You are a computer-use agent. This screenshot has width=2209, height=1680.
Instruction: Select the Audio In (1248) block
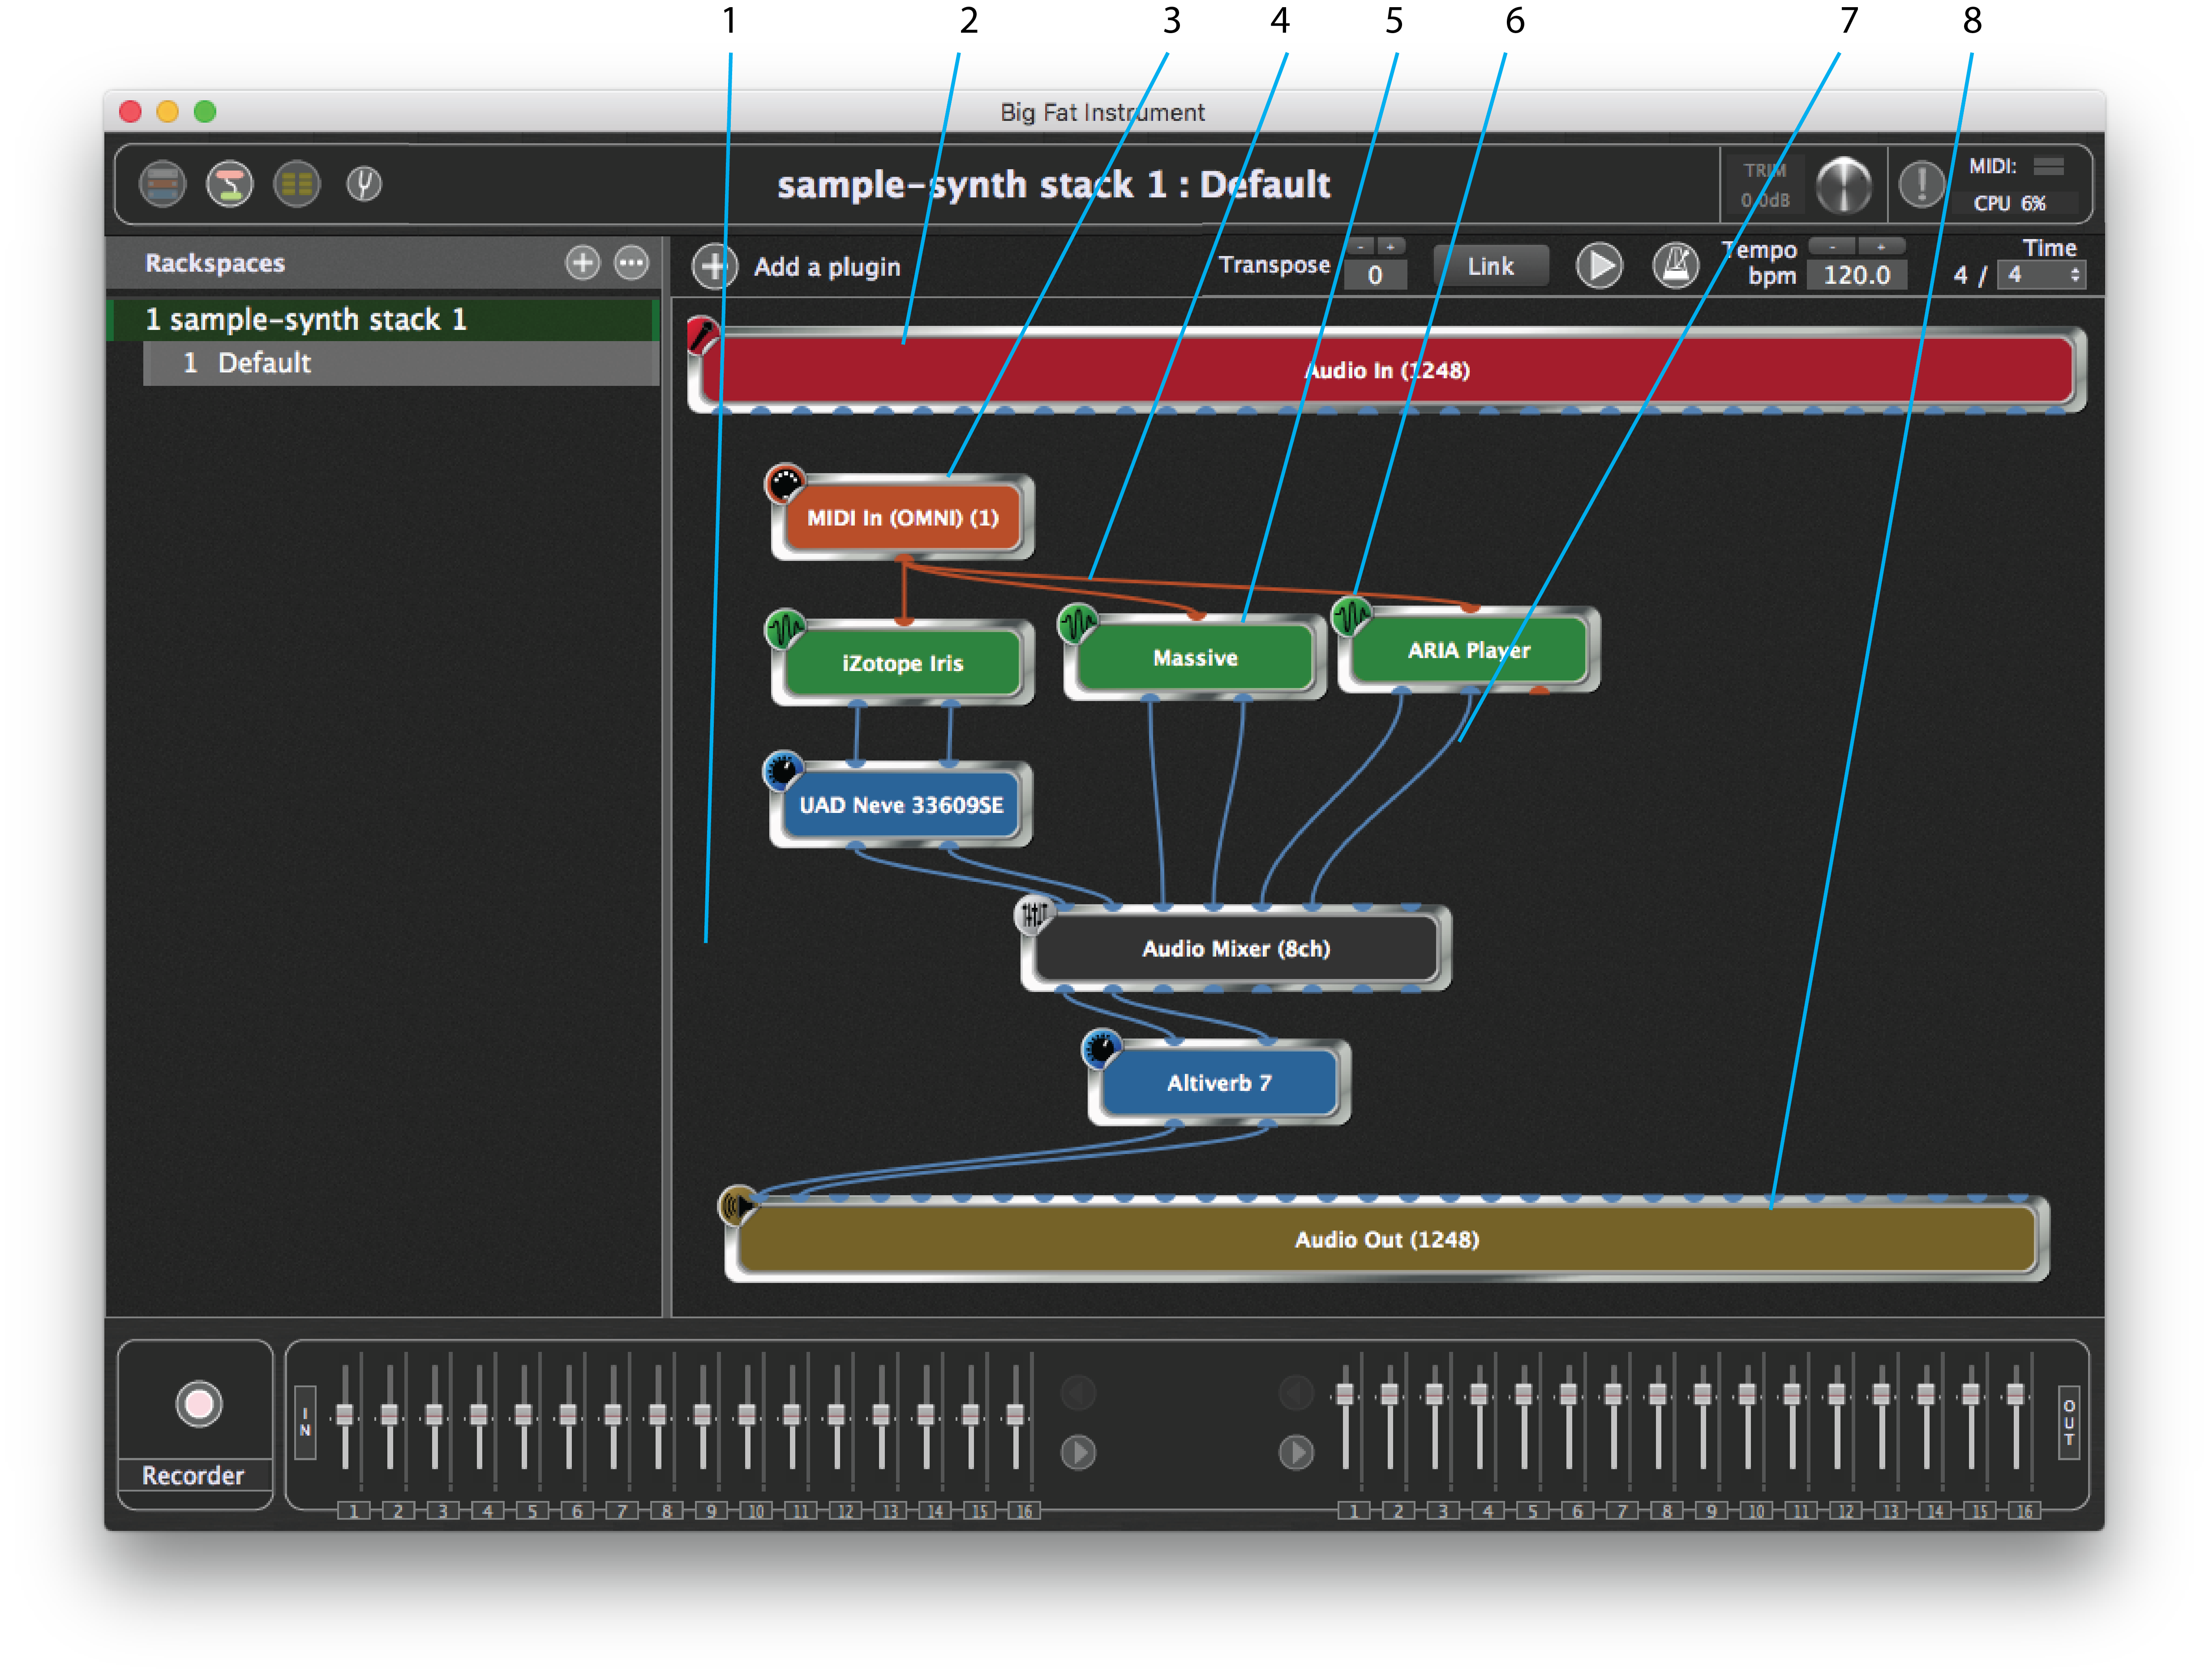tap(1388, 370)
